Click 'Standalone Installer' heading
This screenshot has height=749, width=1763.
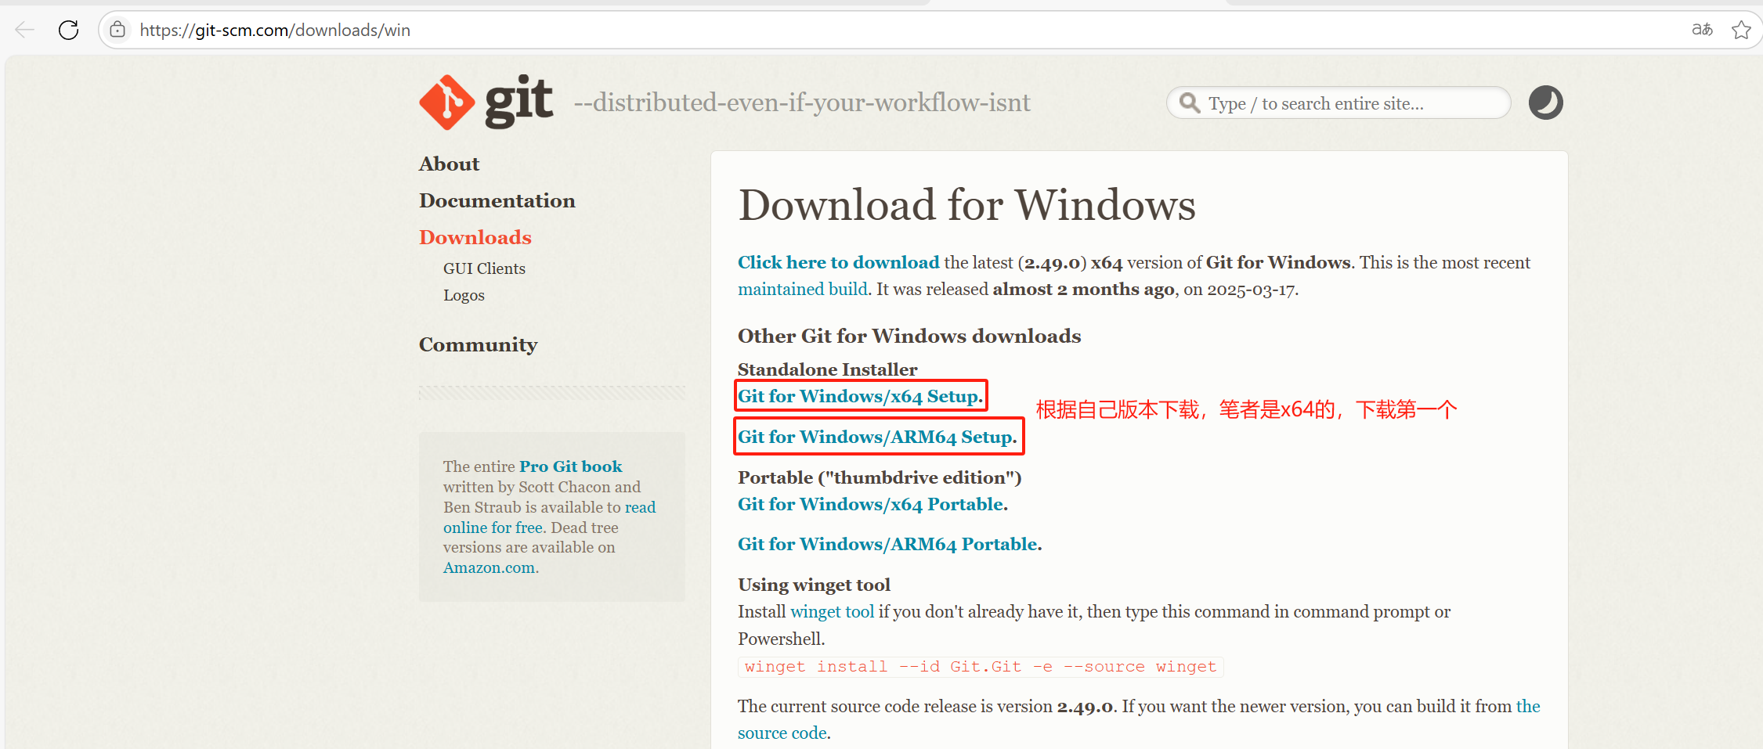point(827,369)
